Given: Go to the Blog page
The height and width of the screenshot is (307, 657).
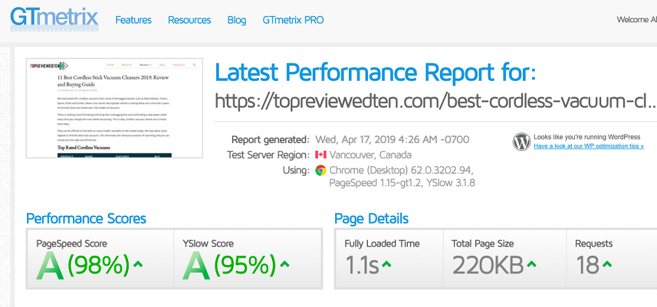Looking at the screenshot, I should coord(237,20).
